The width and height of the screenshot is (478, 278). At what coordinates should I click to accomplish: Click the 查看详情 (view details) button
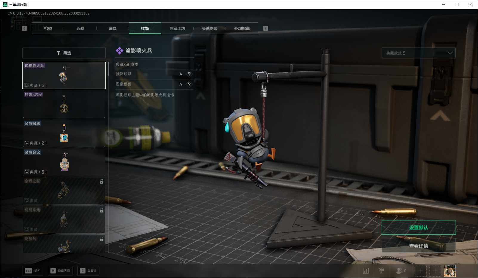click(x=419, y=246)
